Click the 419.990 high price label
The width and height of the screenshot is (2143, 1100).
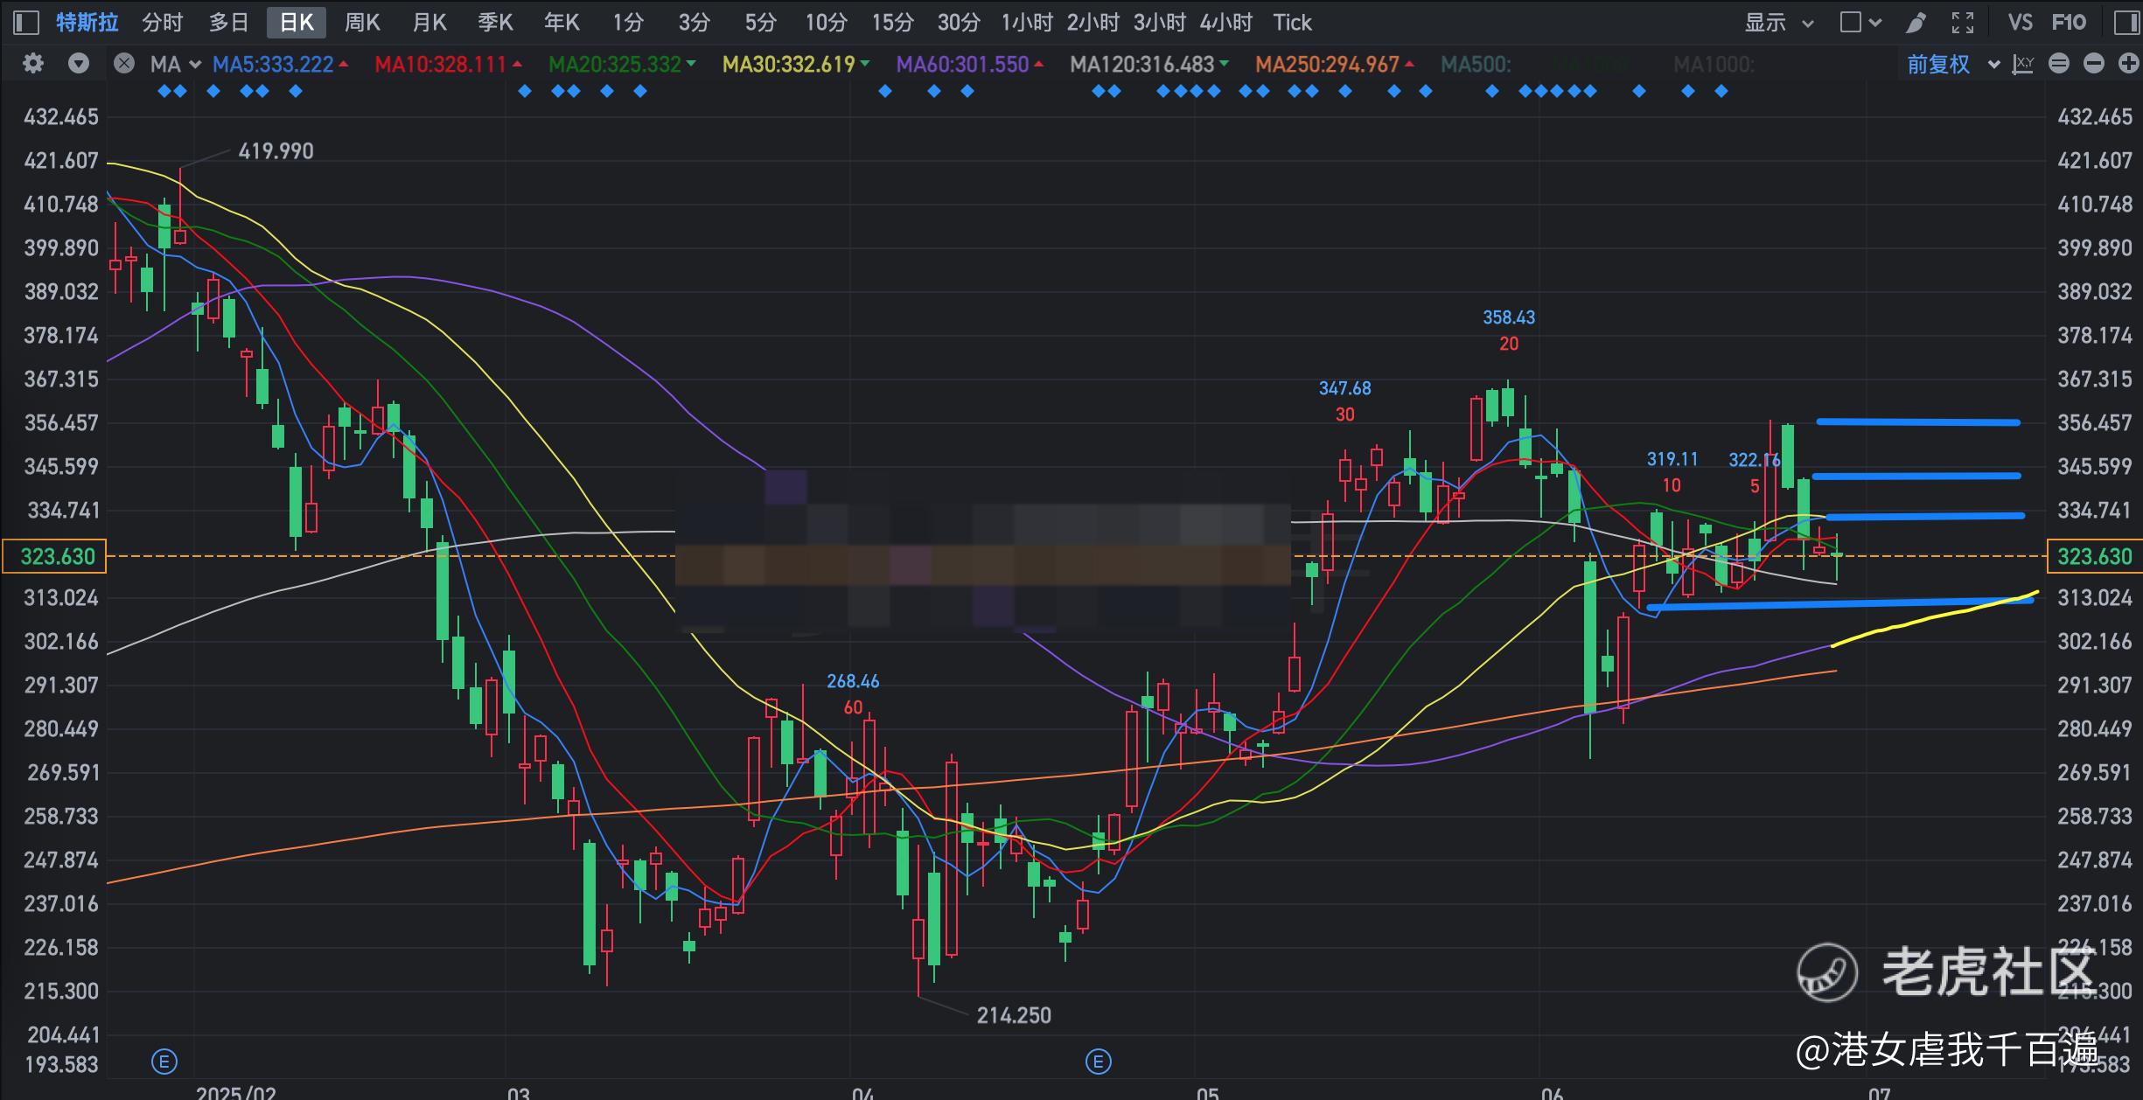[276, 151]
